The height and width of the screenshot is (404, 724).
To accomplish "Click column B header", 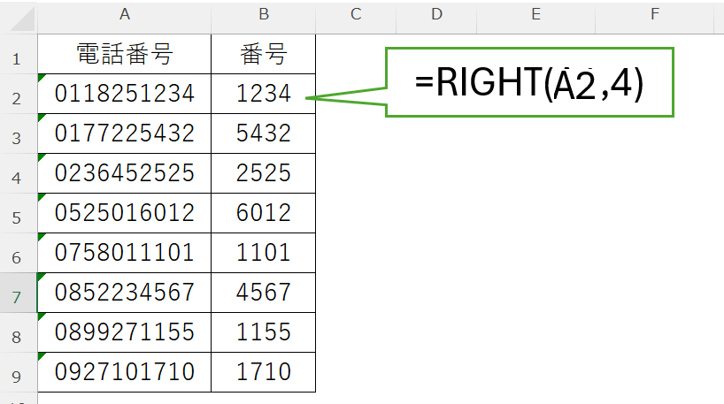I will (263, 13).
